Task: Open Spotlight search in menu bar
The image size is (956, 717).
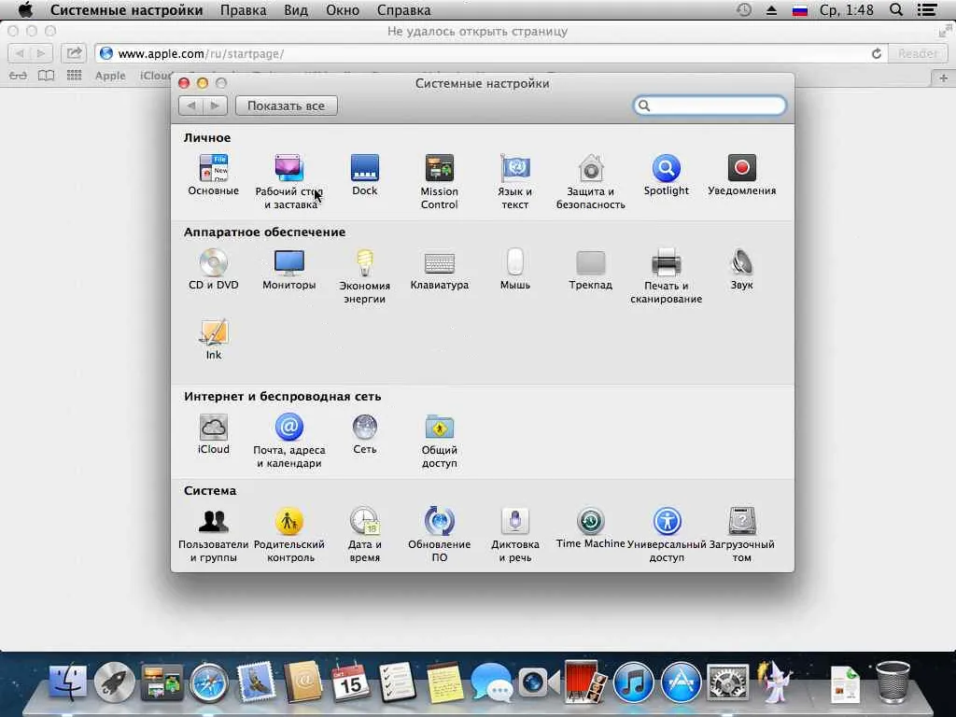Action: [896, 10]
